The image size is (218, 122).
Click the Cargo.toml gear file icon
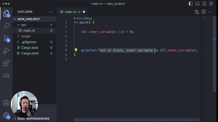(18, 53)
